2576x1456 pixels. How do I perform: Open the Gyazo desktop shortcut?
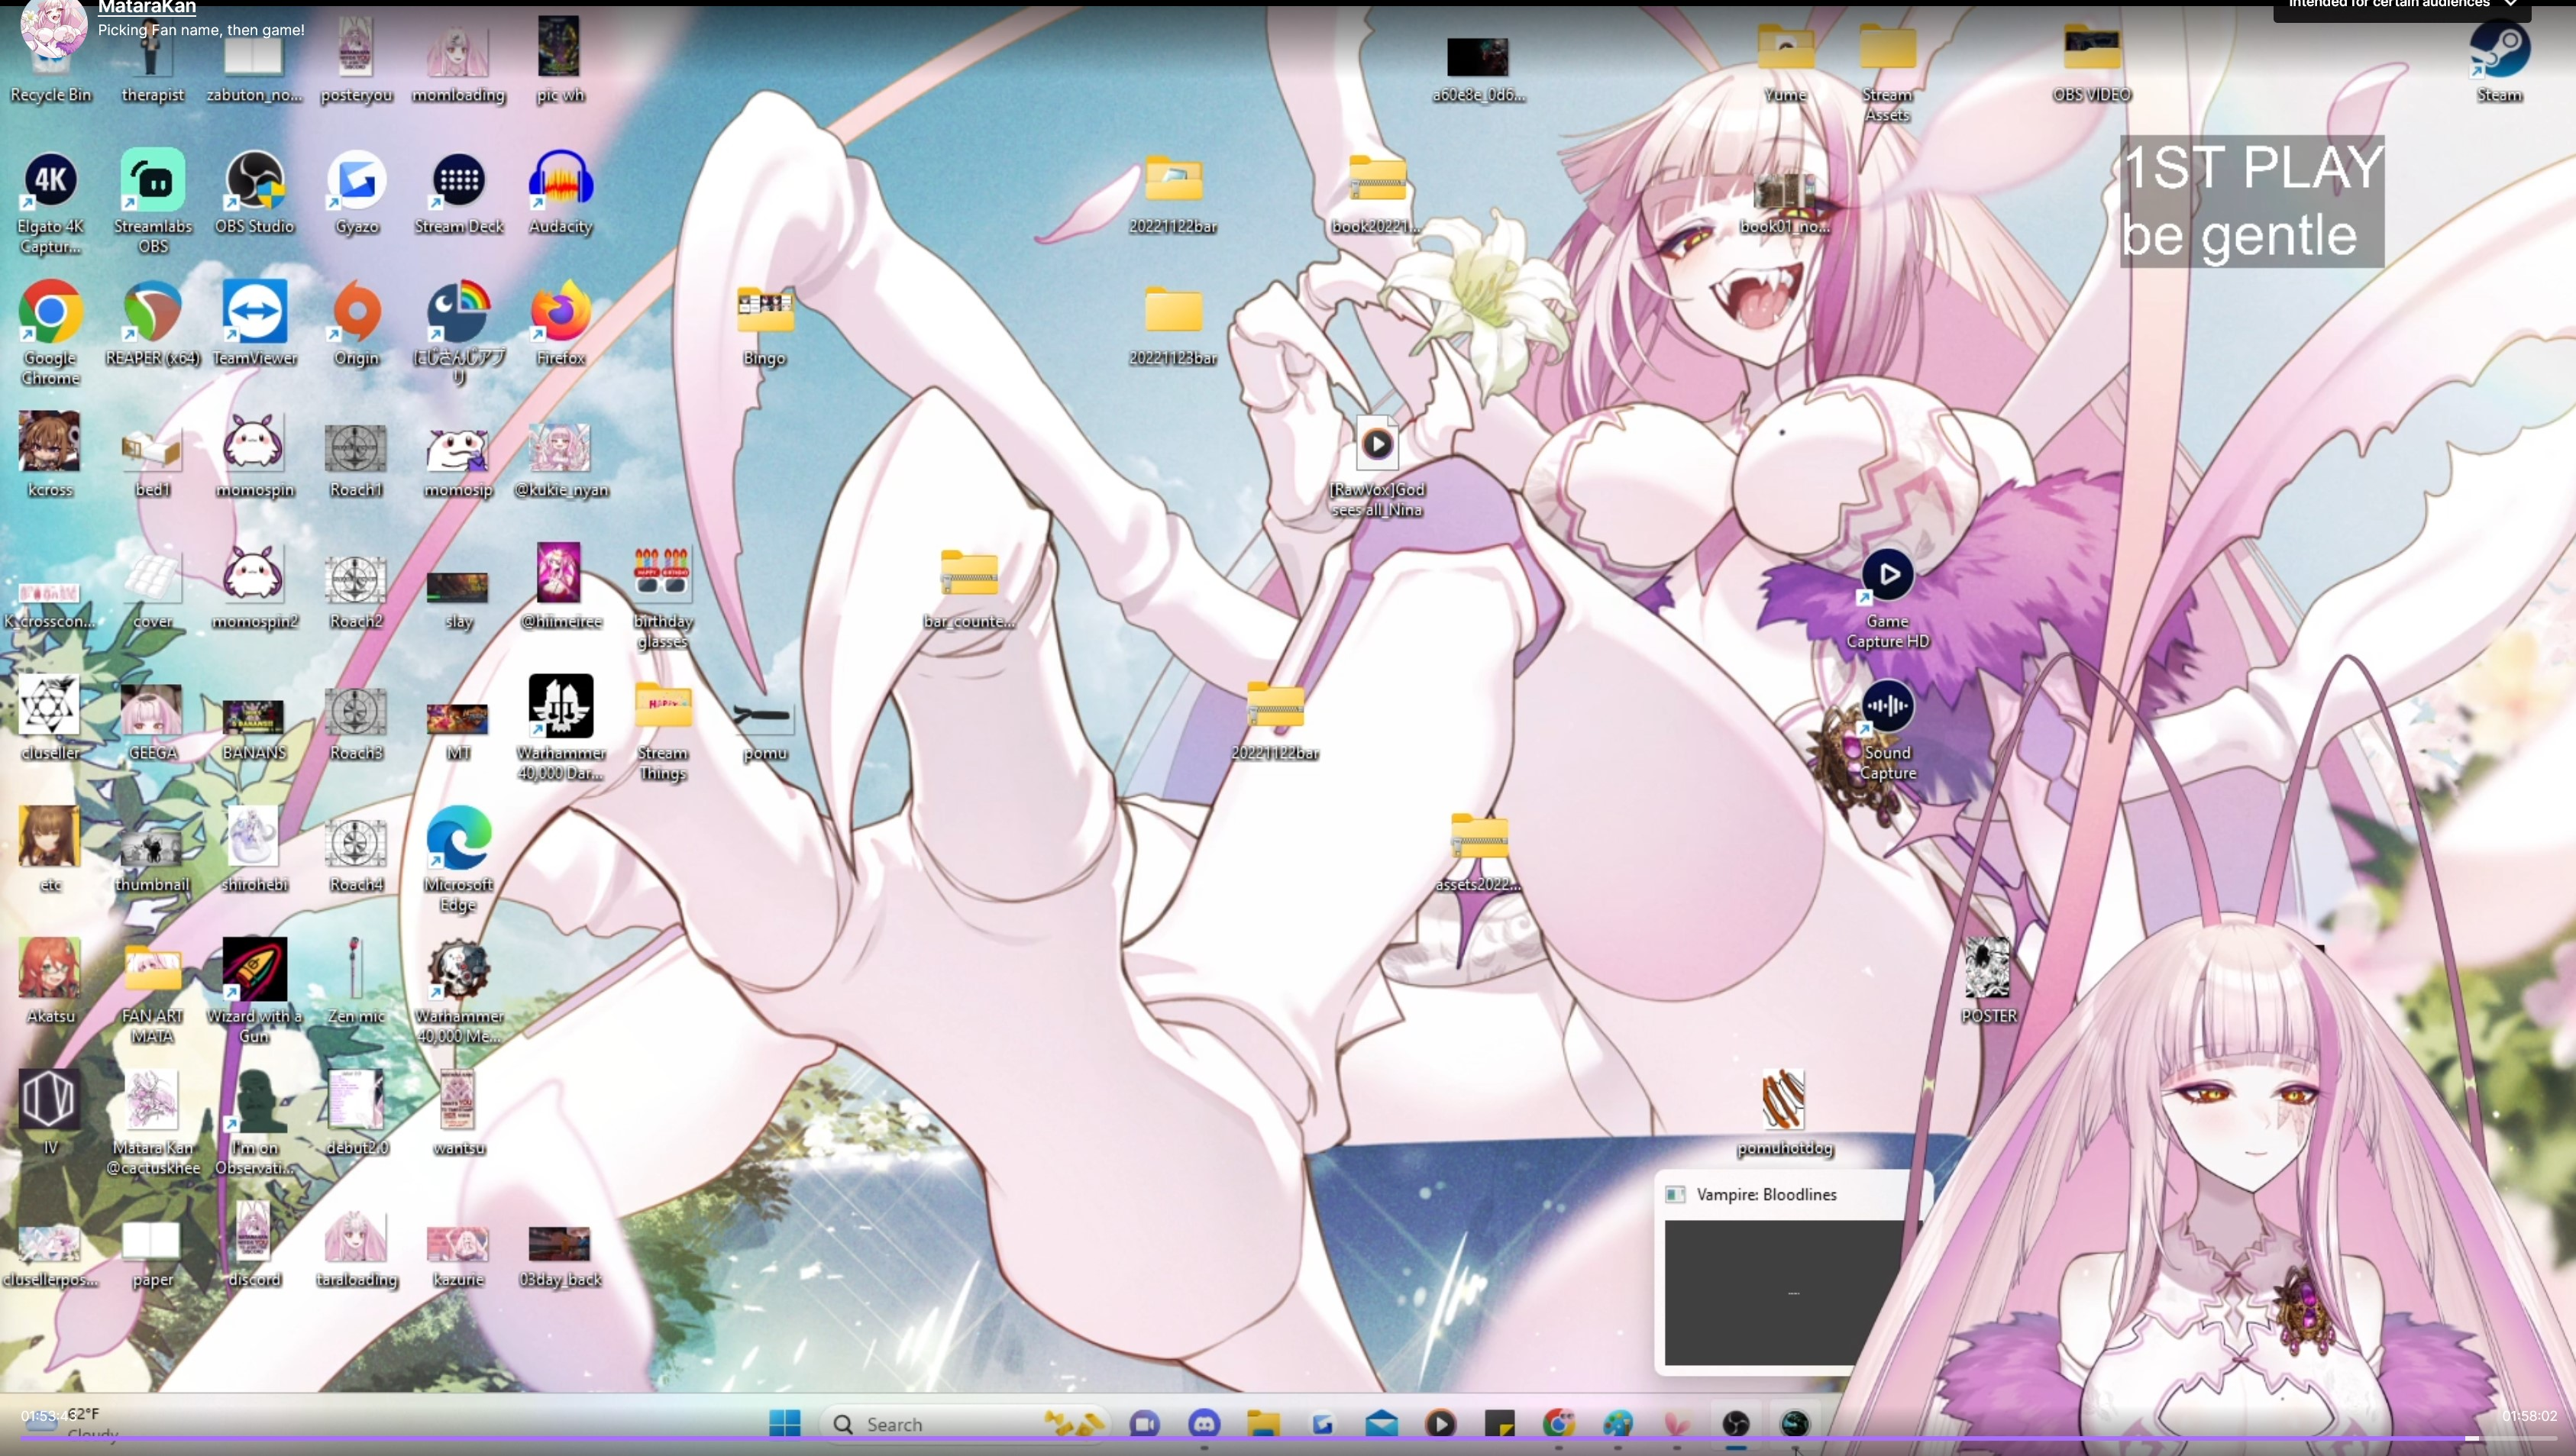point(357,192)
